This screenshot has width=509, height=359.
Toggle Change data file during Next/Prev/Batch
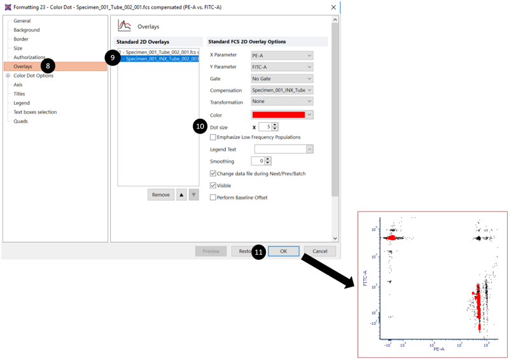[213, 173]
